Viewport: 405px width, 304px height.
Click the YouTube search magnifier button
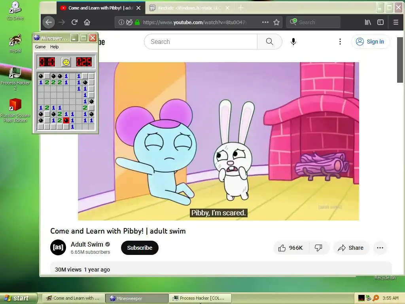tap(269, 41)
